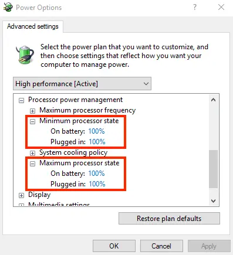
Task: Collapse Processor power management node
Action: click(x=21, y=100)
